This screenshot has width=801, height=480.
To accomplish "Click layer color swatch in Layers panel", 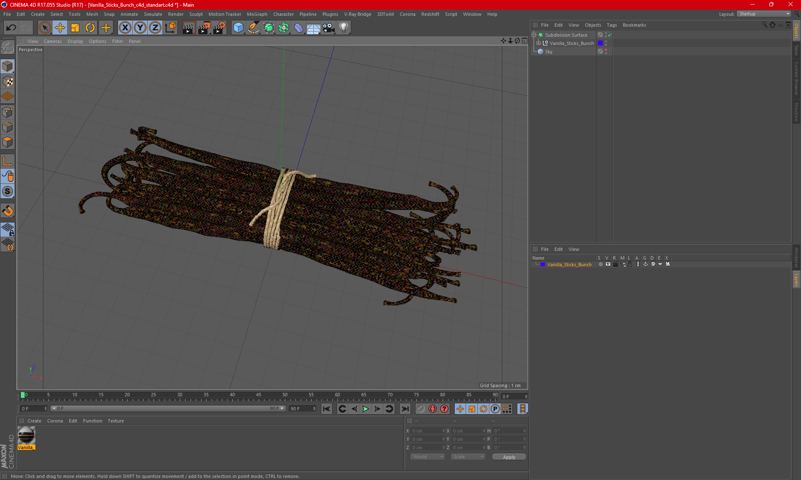I will (543, 265).
